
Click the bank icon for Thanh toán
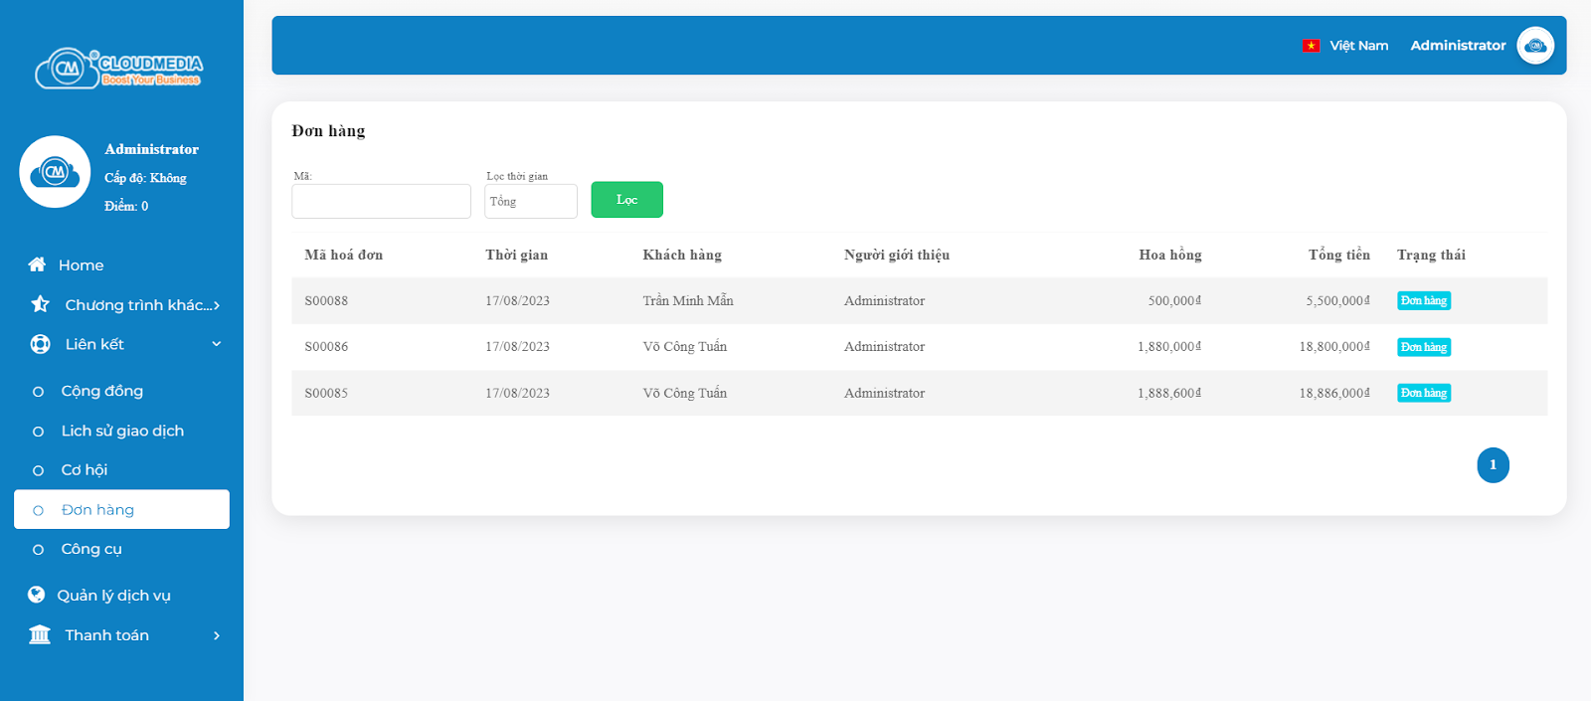(x=40, y=634)
